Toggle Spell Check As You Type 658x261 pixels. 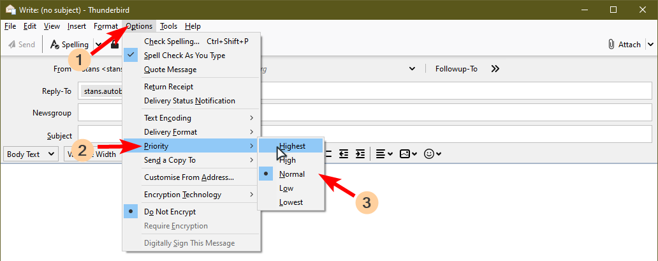click(192, 56)
